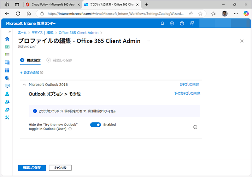The image size is (252, 177).
Task: Open Troubleshooting tools icon in sidebar
Action: [7, 117]
